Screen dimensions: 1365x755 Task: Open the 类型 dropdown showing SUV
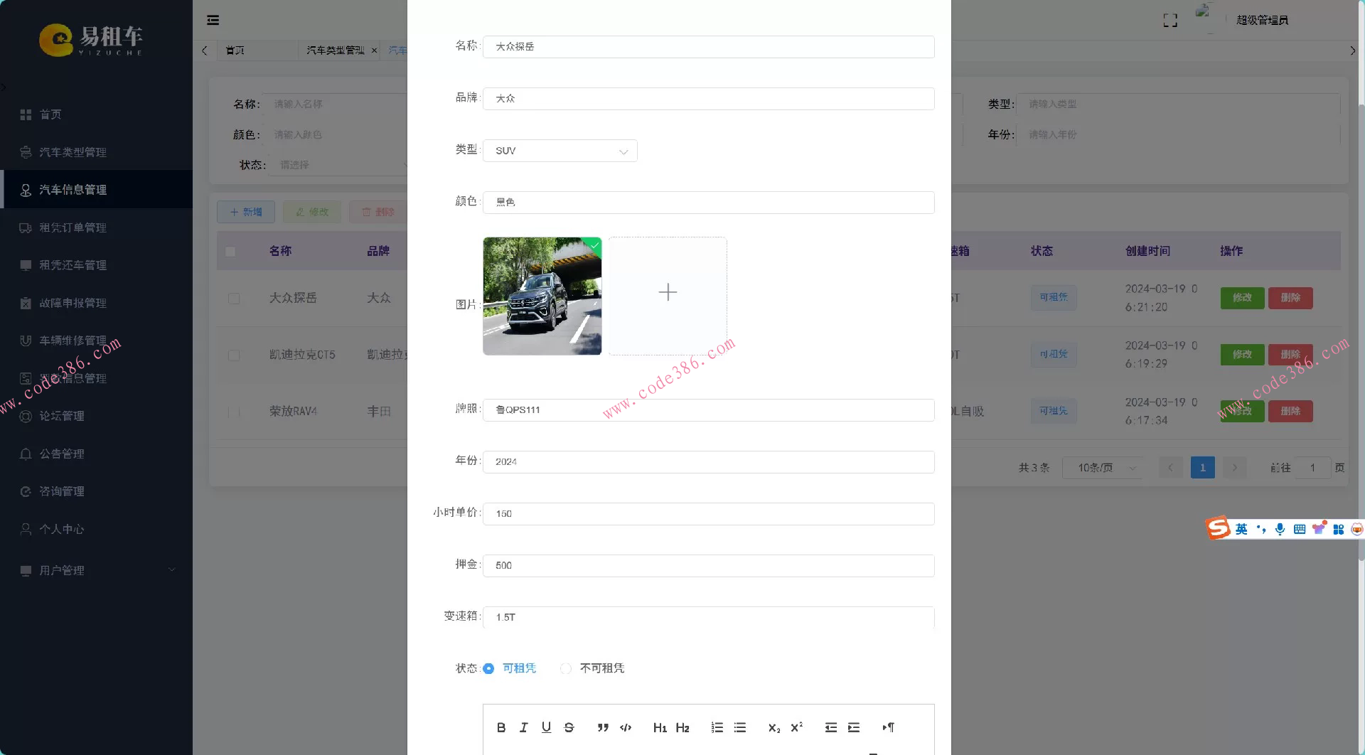coord(560,151)
